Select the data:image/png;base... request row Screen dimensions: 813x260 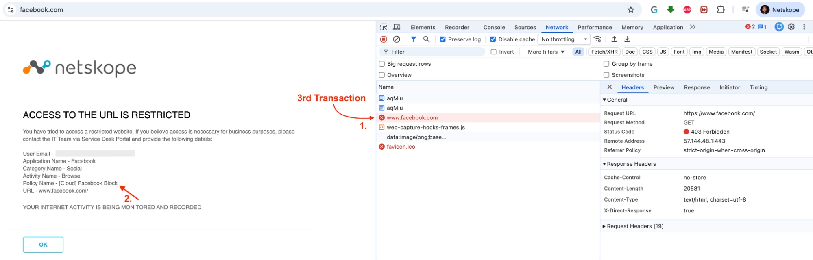(488, 137)
